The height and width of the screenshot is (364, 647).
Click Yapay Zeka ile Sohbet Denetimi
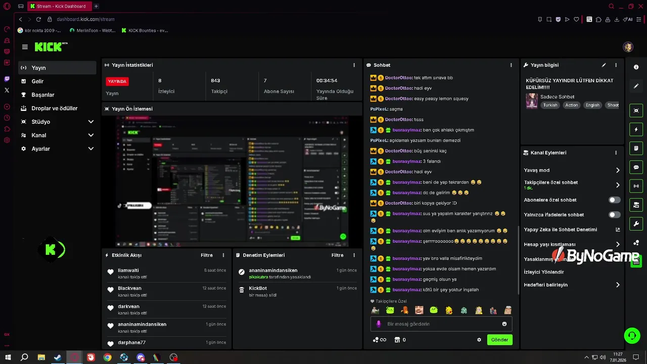tap(561, 230)
